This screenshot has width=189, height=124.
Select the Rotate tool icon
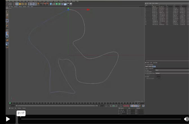[23, 4]
